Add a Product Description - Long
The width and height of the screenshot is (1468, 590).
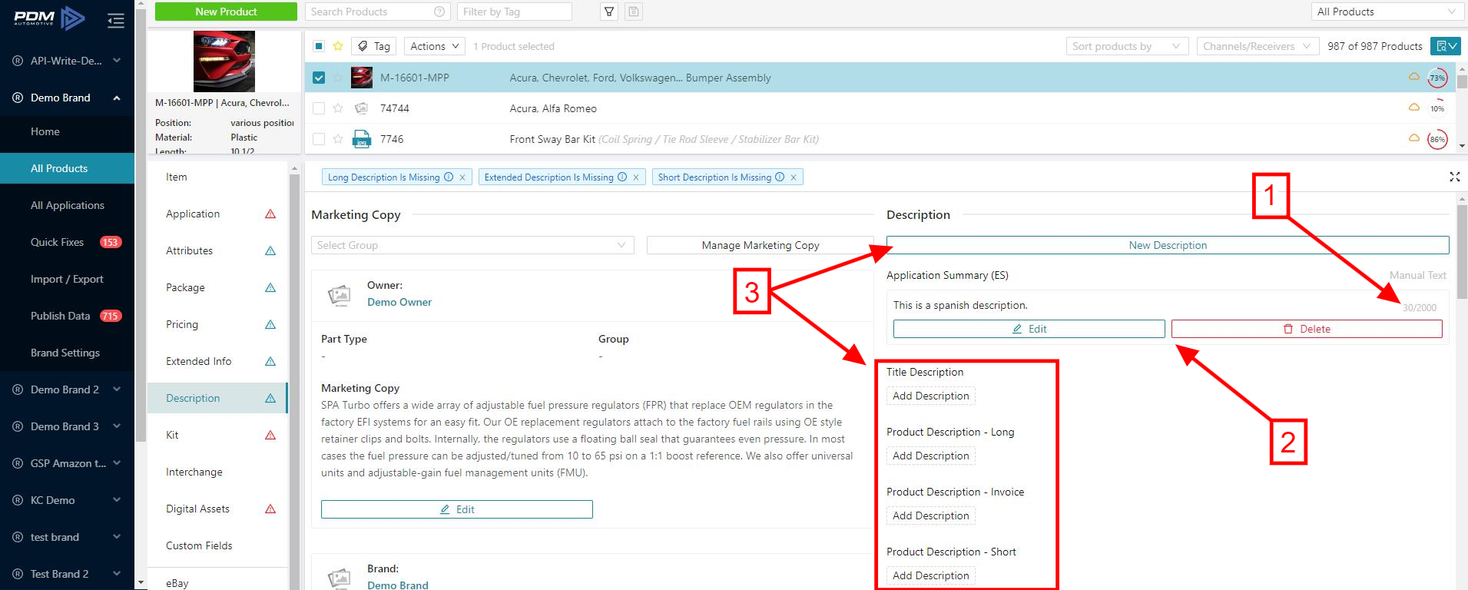pyautogui.click(x=931, y=456)
